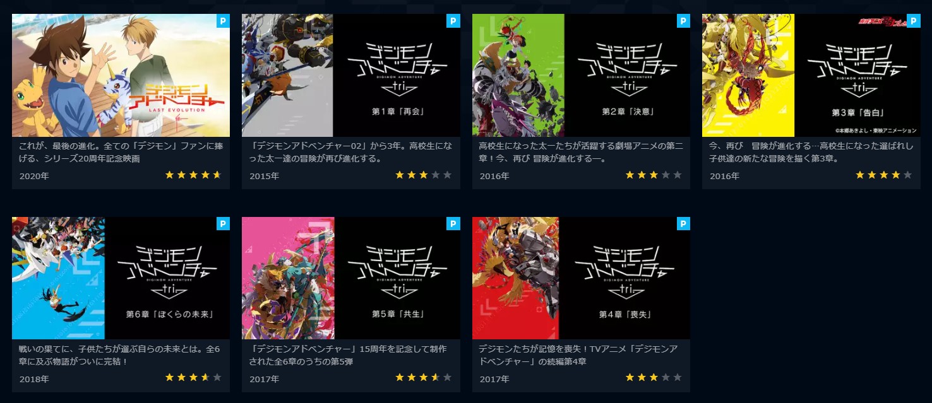Open the tri. 第2章「決意」 thumbnail
The width and height of the screenshot is (932, 403).
(581, 75)
